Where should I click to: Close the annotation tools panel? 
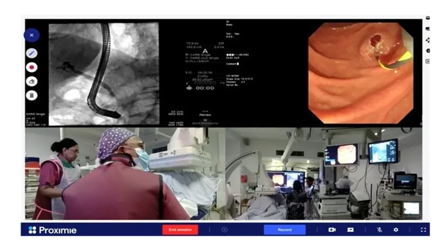coord(31,35)
